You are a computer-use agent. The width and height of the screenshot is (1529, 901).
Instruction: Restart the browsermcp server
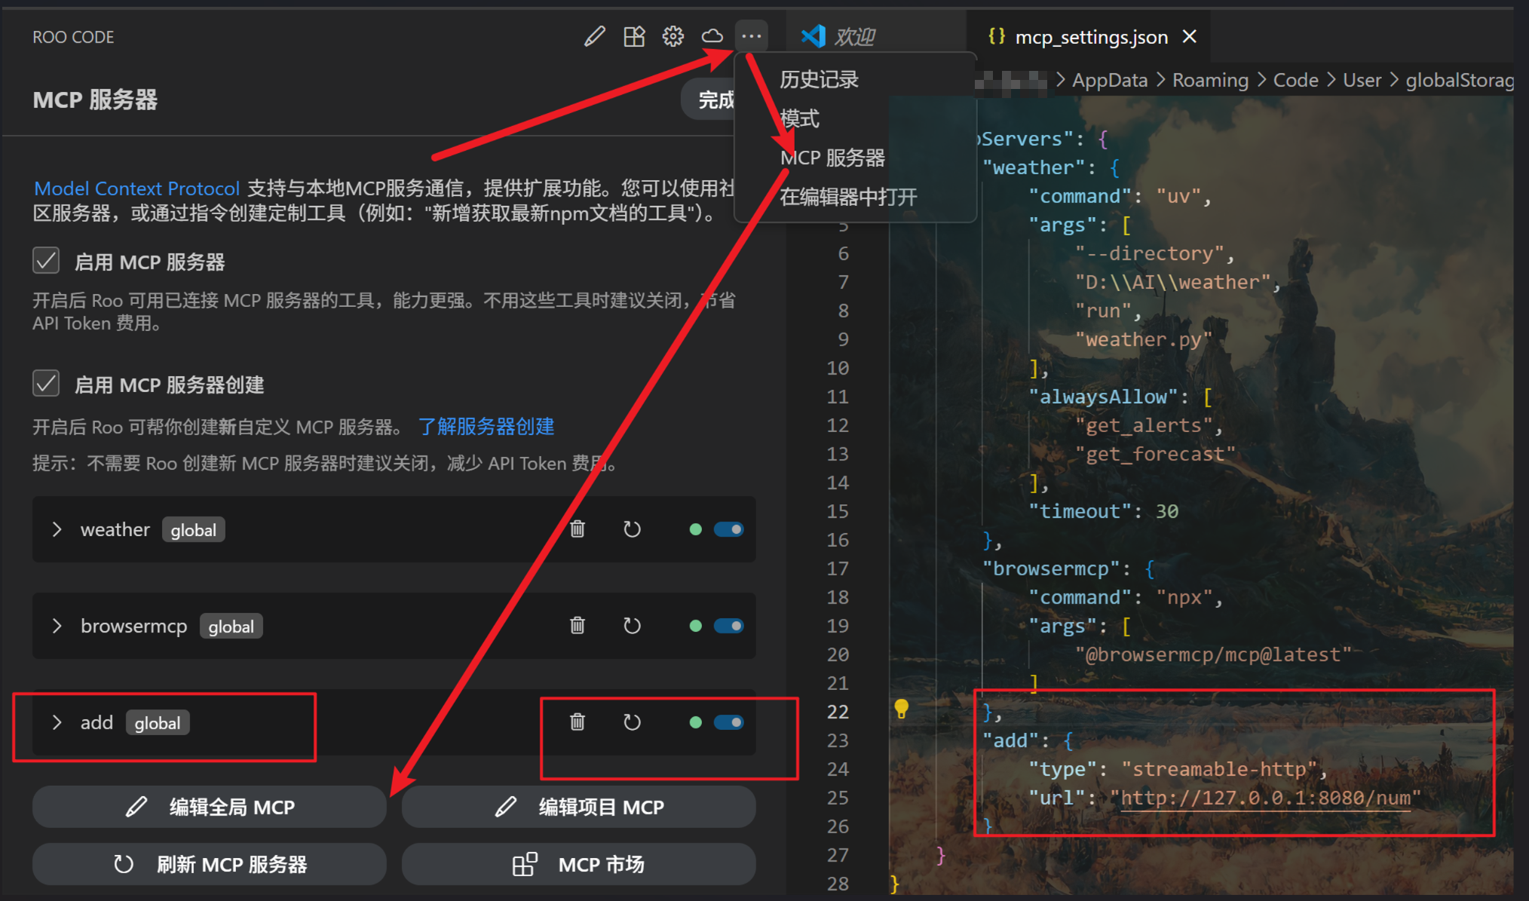632,626
